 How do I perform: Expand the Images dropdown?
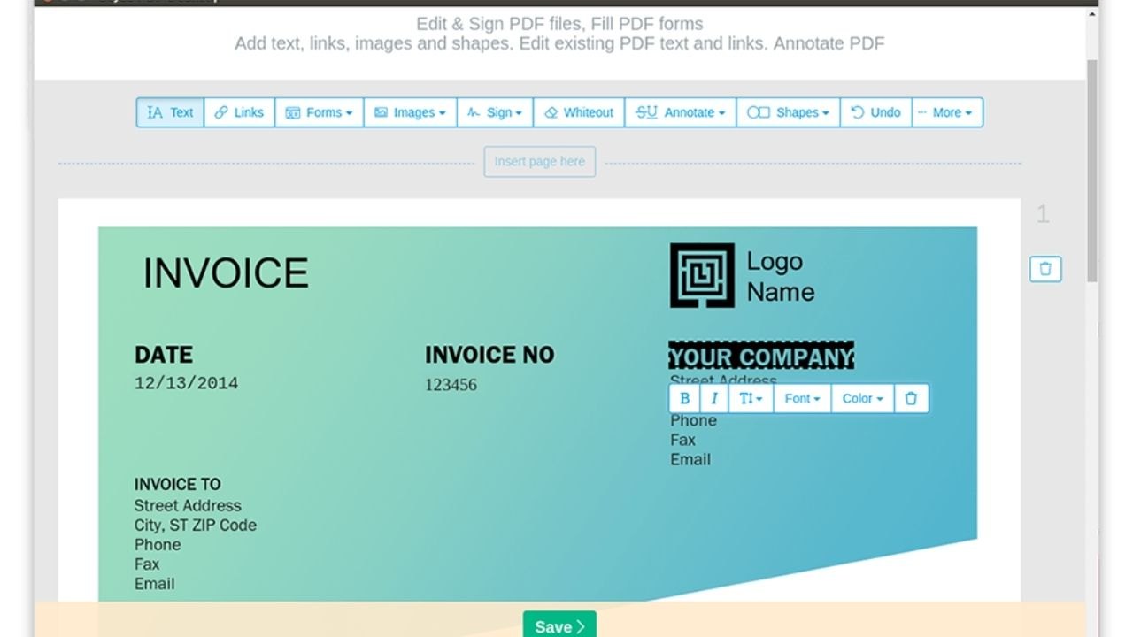pos(410,112)
